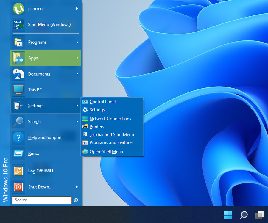Screen dimensions: 268x223
Task: Open the Control Panel icon
Action: (x=85, y=102)
